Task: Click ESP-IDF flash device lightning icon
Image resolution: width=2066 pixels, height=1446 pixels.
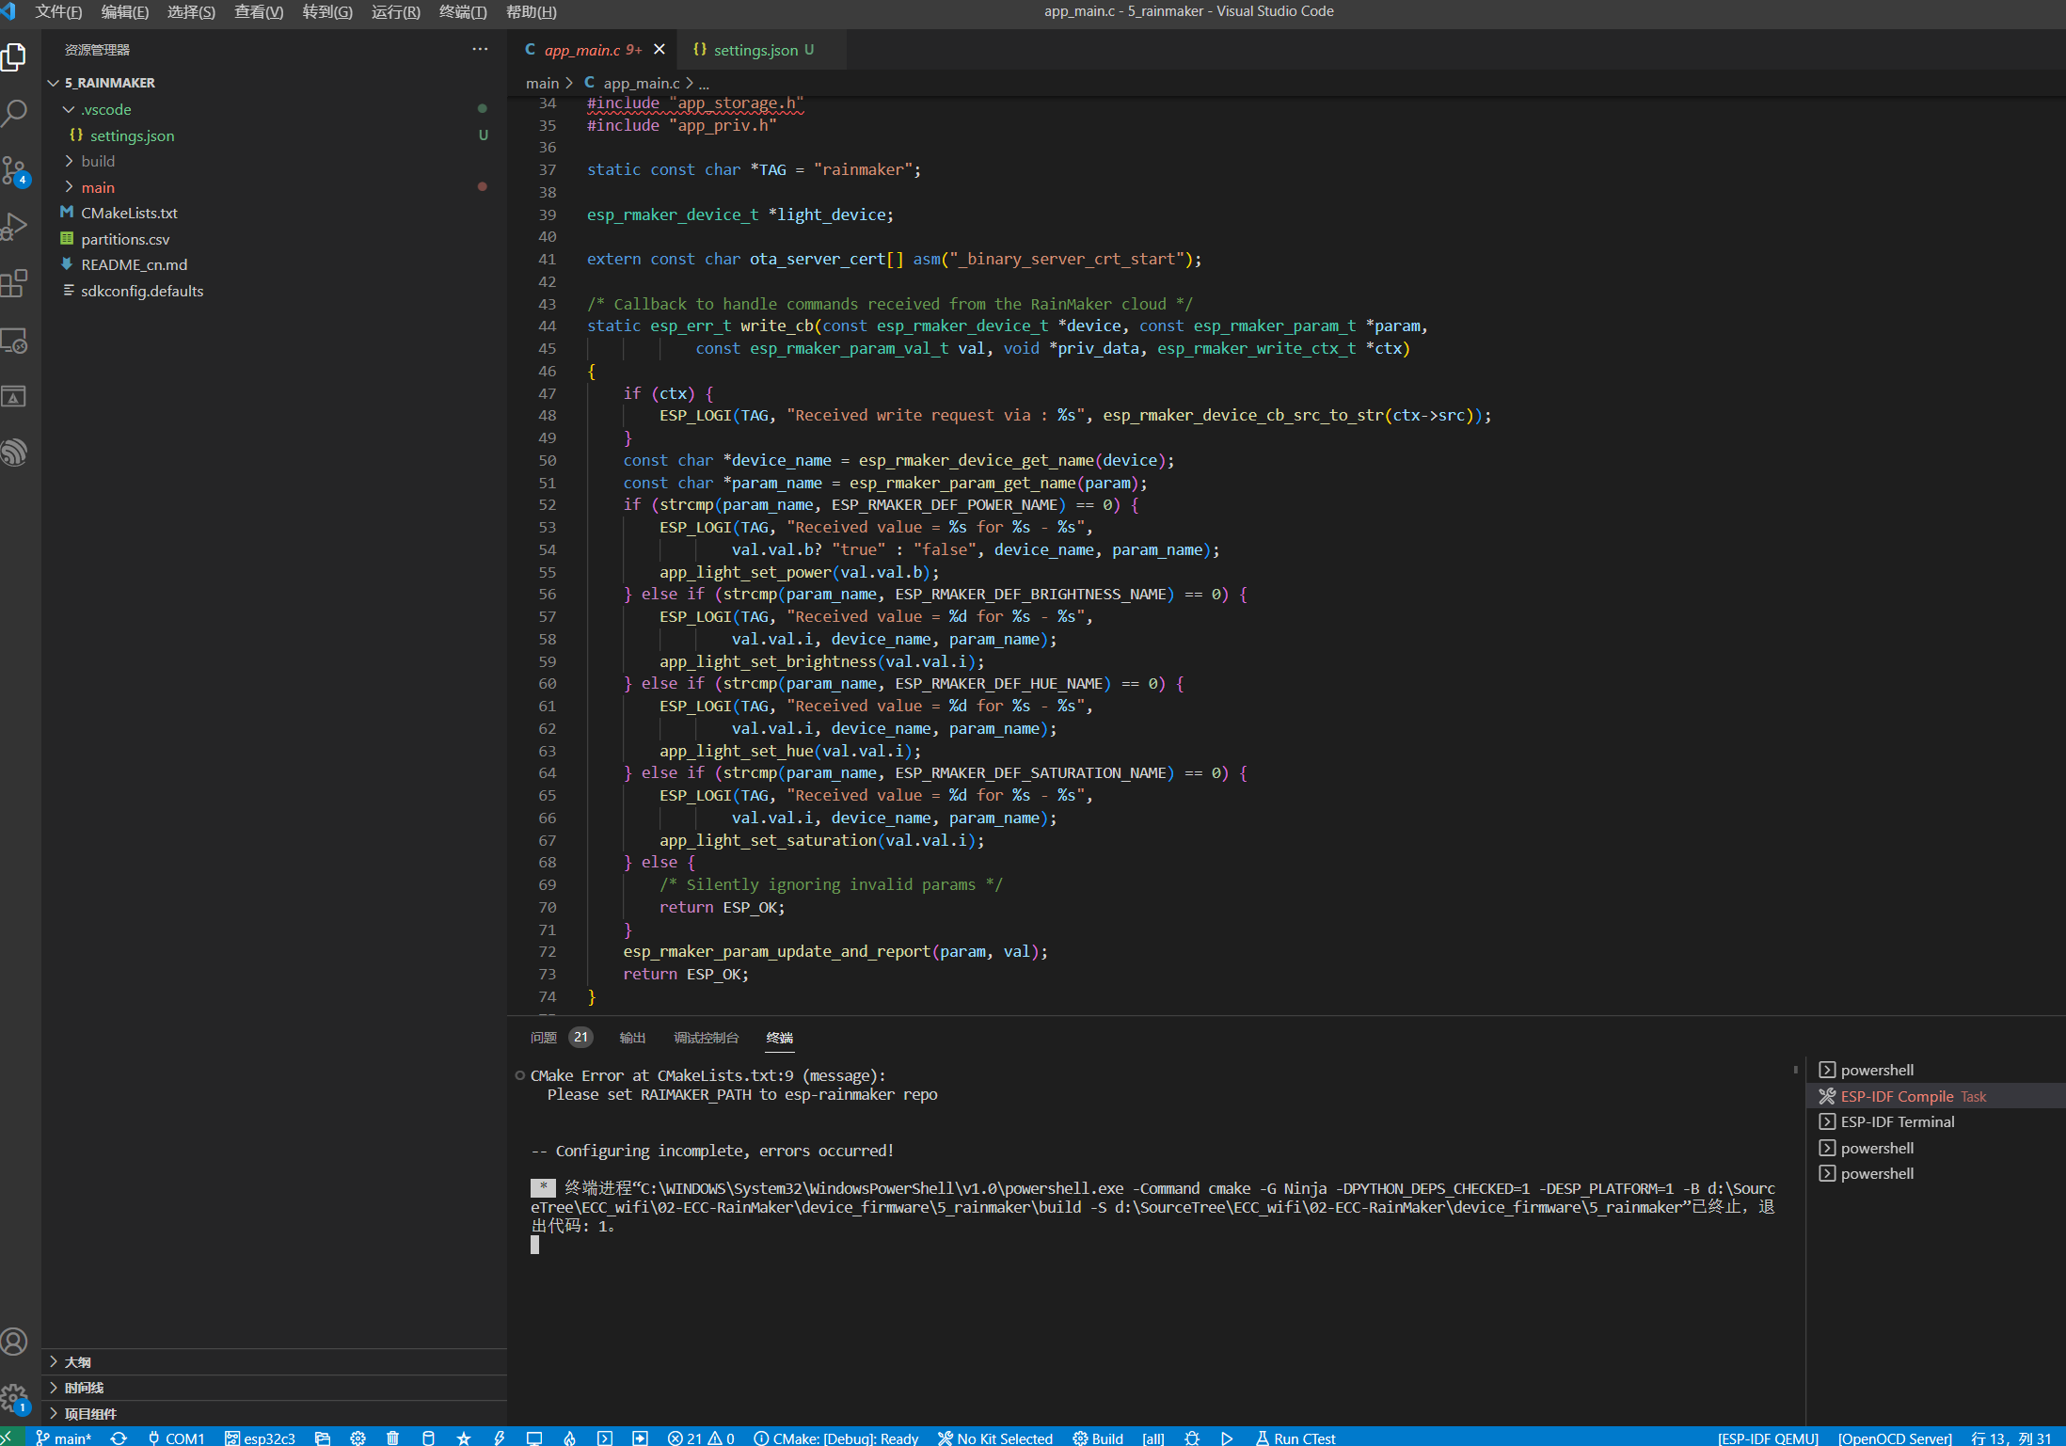Action: coord(500,1438)
